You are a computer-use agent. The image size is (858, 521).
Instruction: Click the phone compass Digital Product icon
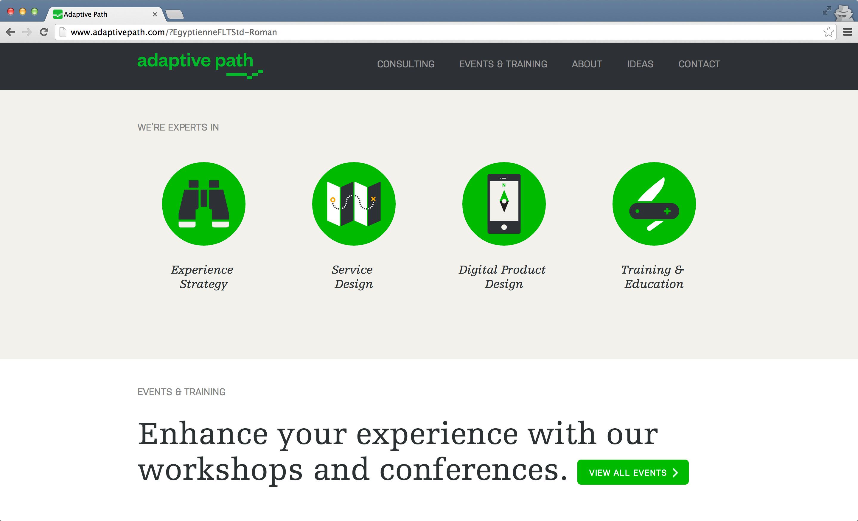(x=504, y=204)
